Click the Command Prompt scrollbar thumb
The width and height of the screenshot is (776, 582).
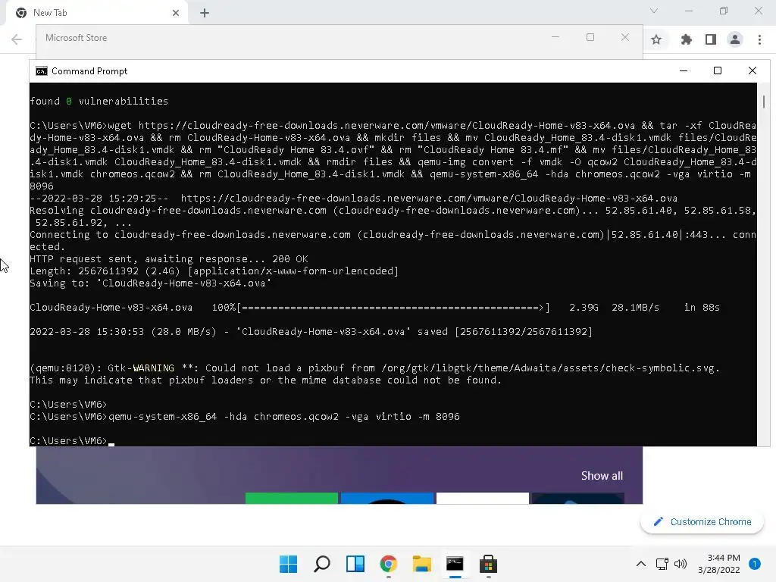tap(764, 102)
